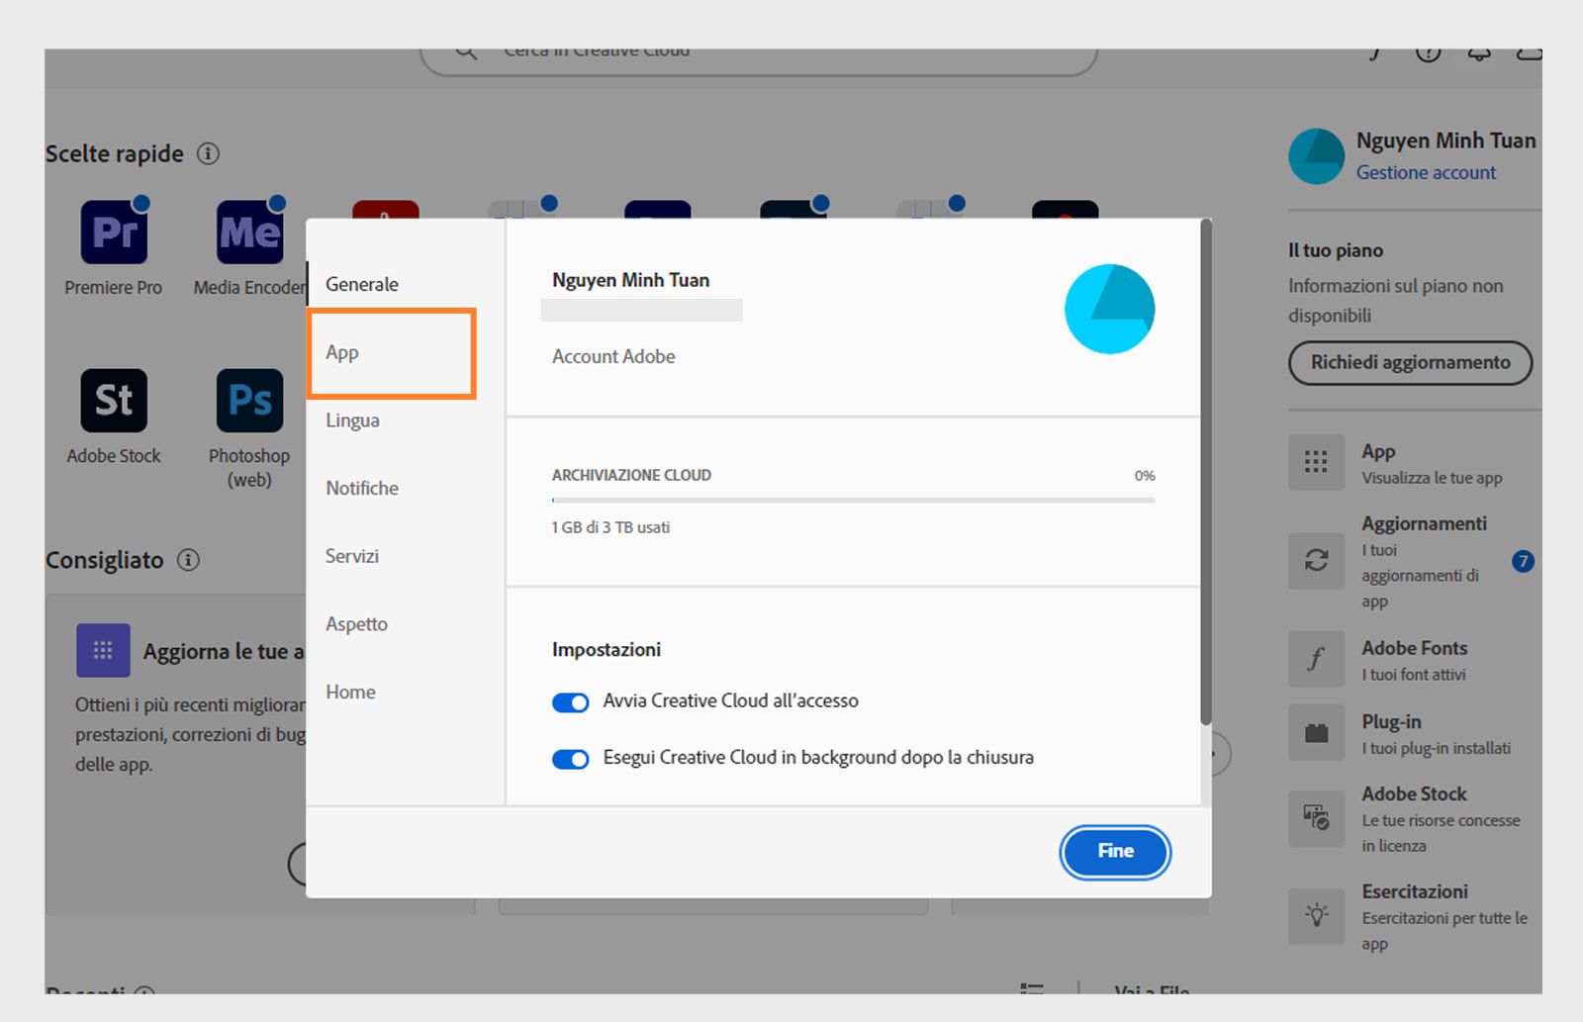Click the Archiviazione Cloud storage bar

(x=851, y=500)
